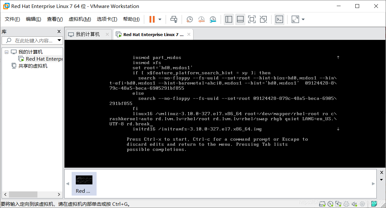Click the library scrollbar left arrow
This screenshot has width=386, height=208.
point(4,194)
